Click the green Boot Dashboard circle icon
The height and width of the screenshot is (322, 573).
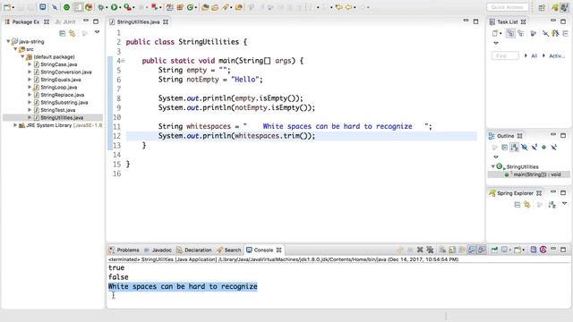click(66, 7)
